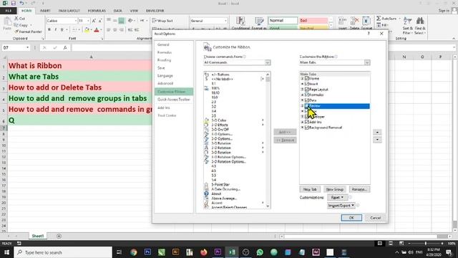
Task: Open the Font Color red swatch
Action: pos(97,29)
